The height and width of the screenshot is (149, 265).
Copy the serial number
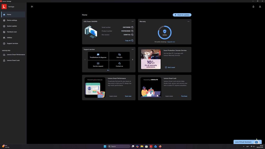click(x=132, y=27)
